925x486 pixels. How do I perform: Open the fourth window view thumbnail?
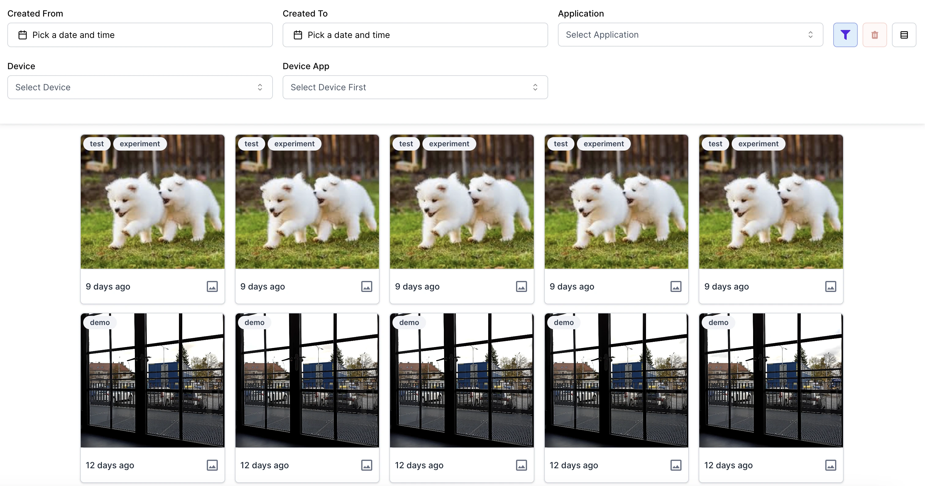coord(616,380)
